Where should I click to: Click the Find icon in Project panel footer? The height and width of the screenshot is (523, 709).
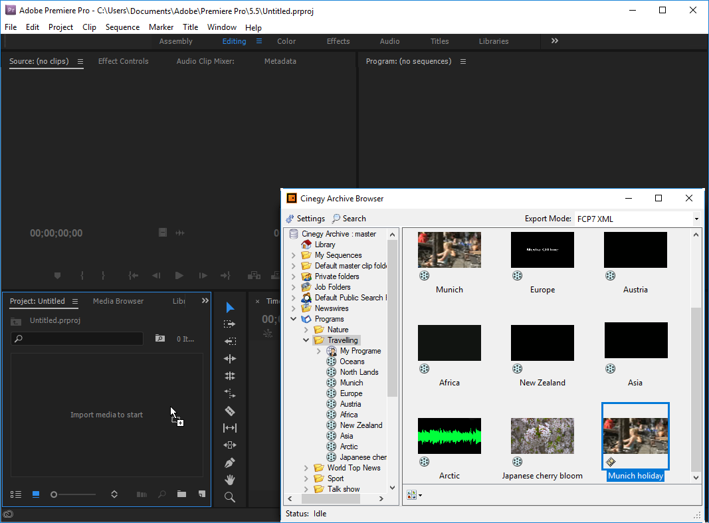[162, 494]
